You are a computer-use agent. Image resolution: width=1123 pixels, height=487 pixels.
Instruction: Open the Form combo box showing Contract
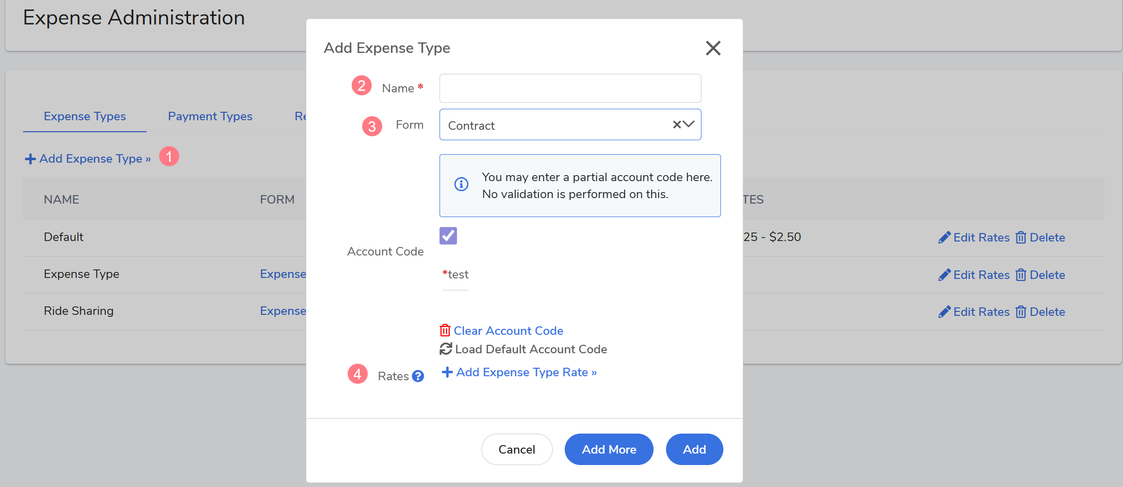coord(554,125)
